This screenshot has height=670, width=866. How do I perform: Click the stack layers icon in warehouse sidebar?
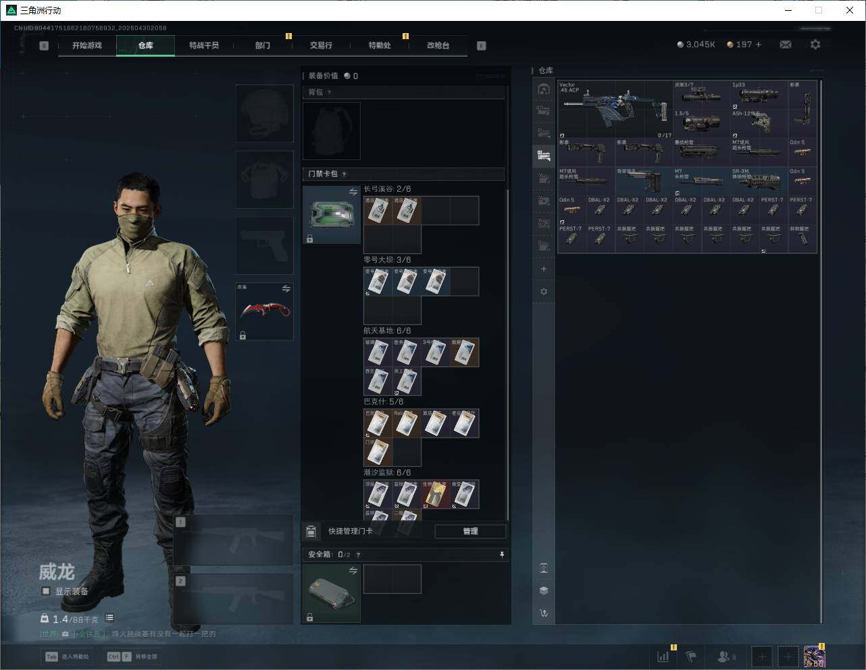coord(544,590)
